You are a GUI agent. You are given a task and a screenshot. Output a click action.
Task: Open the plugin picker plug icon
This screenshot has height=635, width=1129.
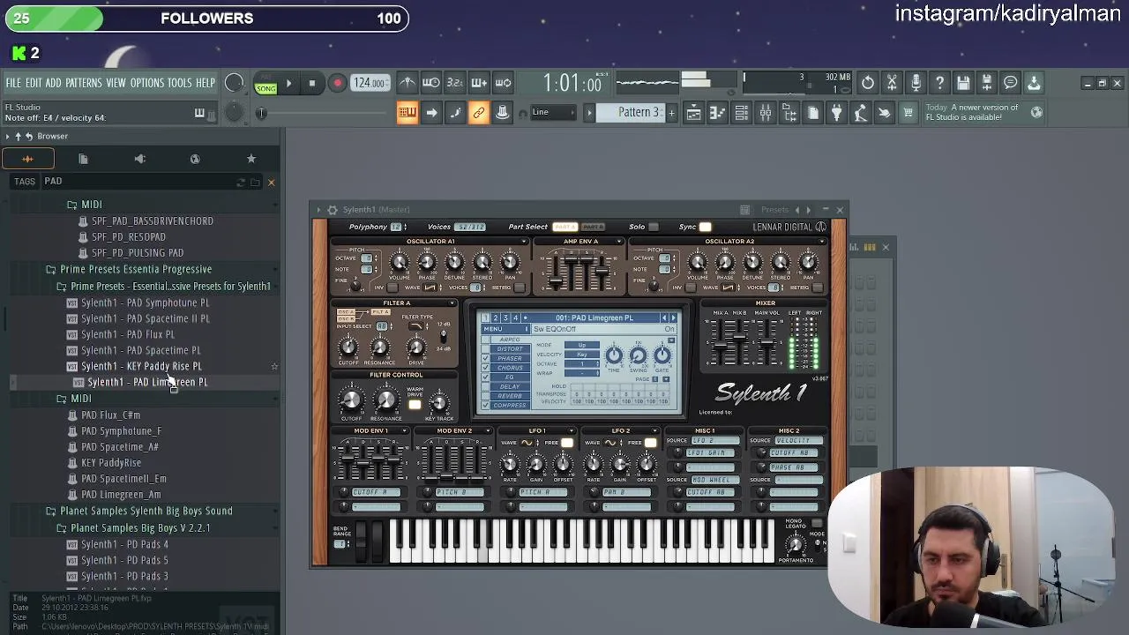pyautogui.click(x=836, y=113)
